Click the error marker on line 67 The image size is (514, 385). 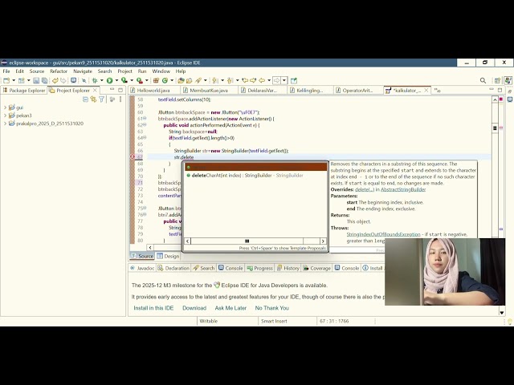coord(133,157)
